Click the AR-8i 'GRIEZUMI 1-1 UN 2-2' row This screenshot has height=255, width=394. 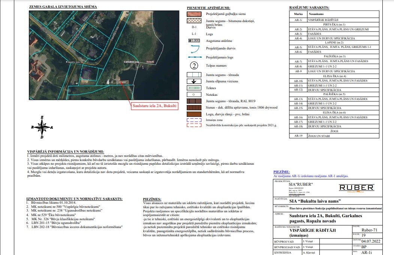(x=334, y=66)
